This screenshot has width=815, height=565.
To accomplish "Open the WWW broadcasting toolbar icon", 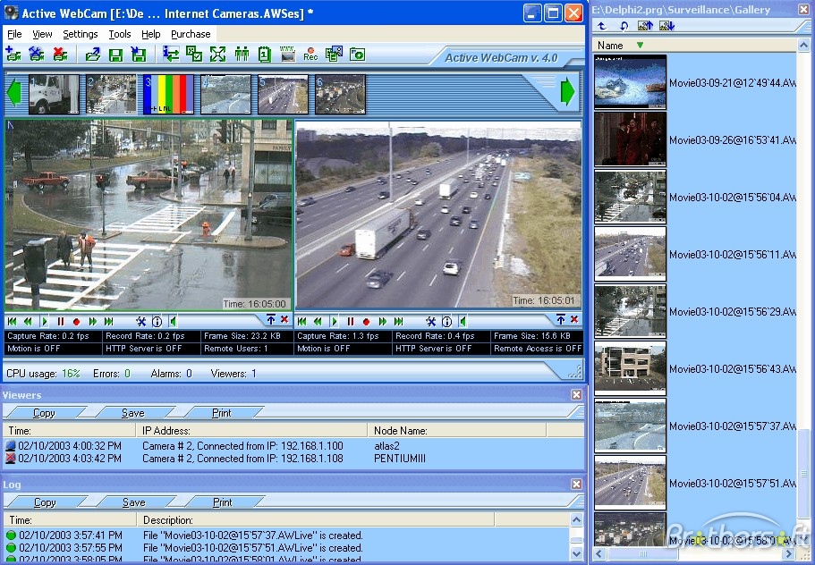I will point(288,54).
